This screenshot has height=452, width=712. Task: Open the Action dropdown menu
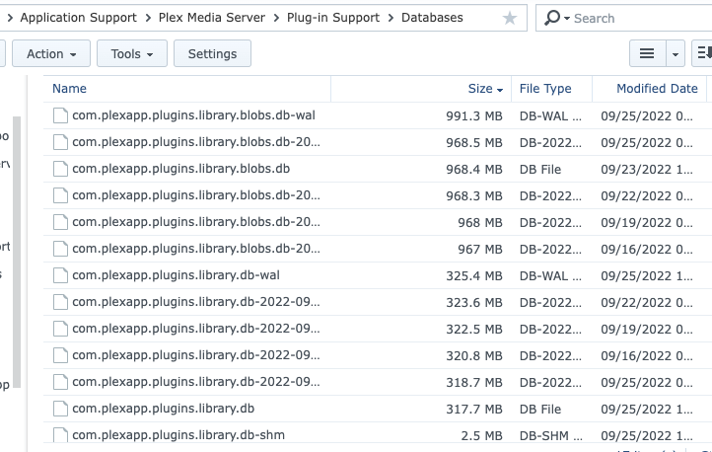click(x=52, y=54)
